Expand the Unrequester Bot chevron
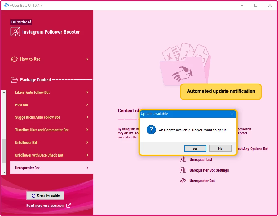278x216 pixels. click(x=87, y=168)
